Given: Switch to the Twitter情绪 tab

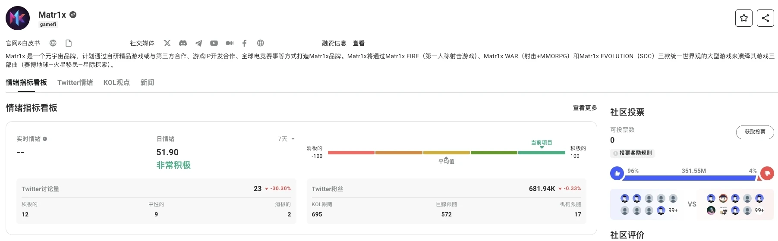Looking at the screenshot, I should pyautogui.click(x=75, y=82).
